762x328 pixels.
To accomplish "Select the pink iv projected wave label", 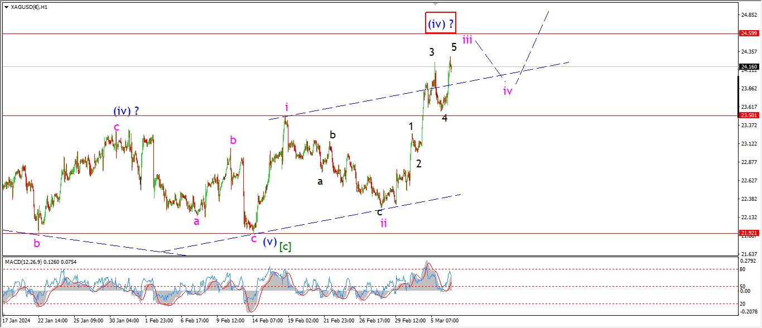I will 507,91.
